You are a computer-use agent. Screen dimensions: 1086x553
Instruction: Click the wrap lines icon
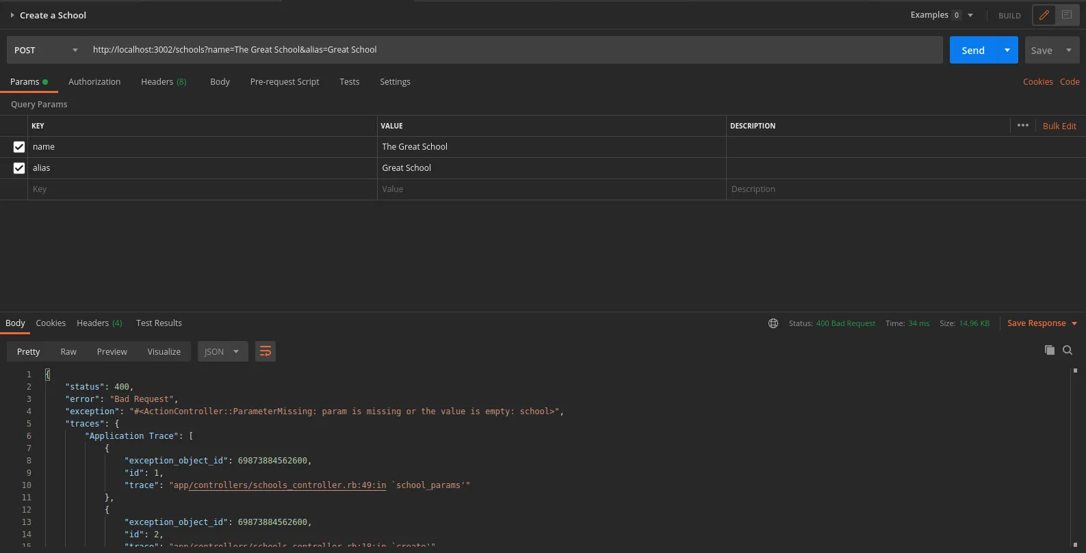(265, 351)
